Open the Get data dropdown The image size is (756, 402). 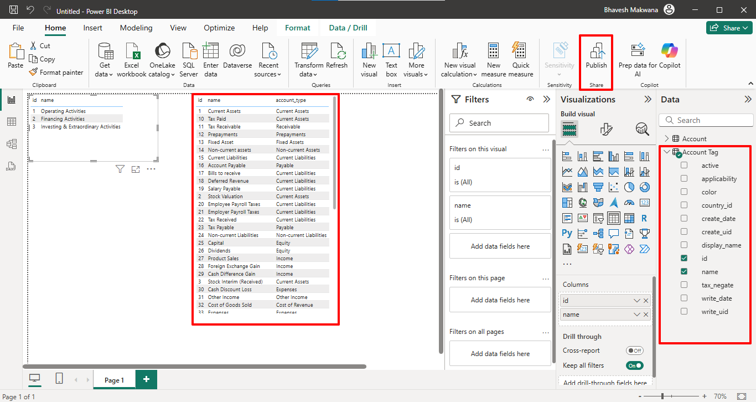[x=105, y=70]
